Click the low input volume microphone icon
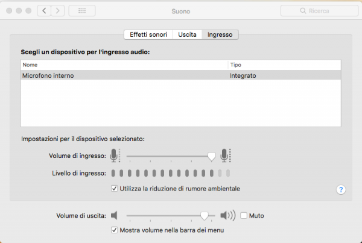 pos(114,156)
